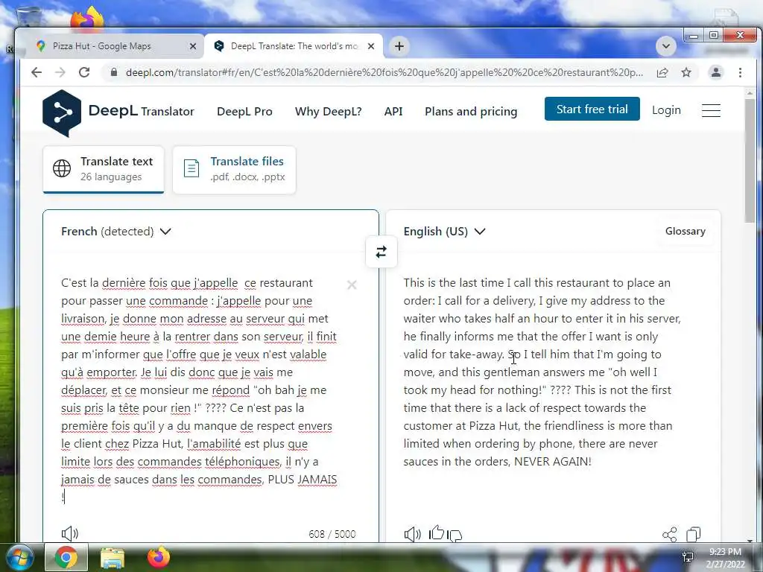Bookmark this page with the star icon
The image size is (763, 572).
coord(686,72)
